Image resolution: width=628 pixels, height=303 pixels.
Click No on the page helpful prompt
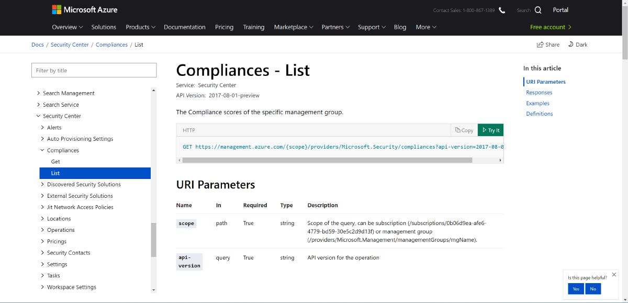click(593, 288)
